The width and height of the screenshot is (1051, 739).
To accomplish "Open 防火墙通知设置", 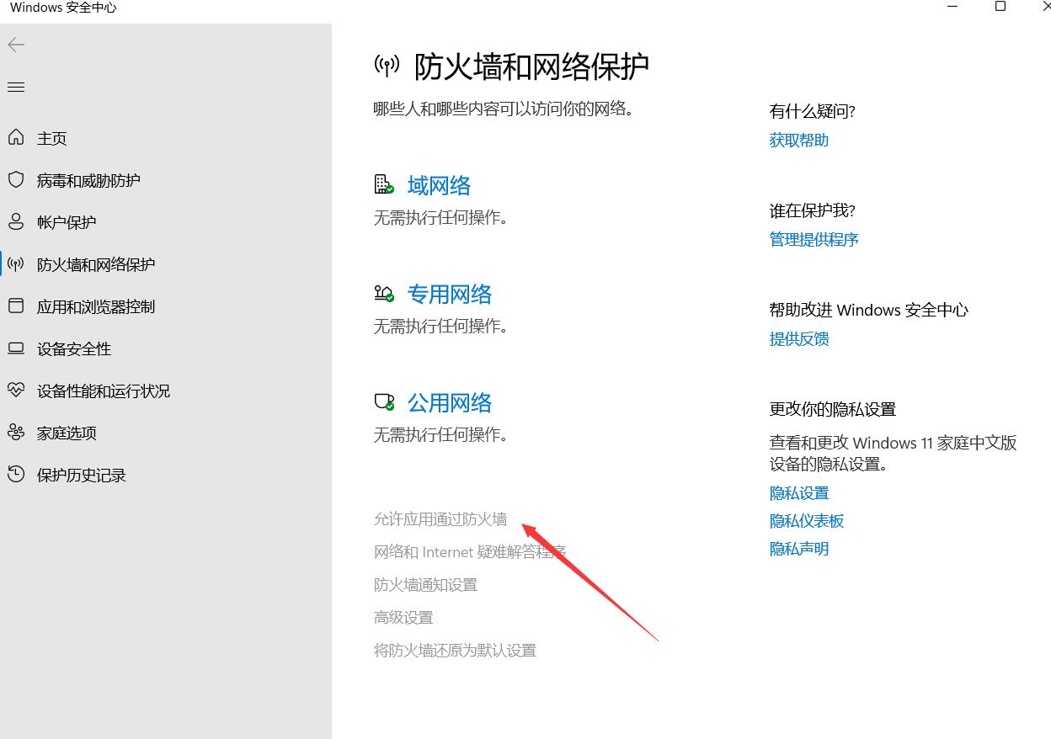I will (x=425, y=584).
